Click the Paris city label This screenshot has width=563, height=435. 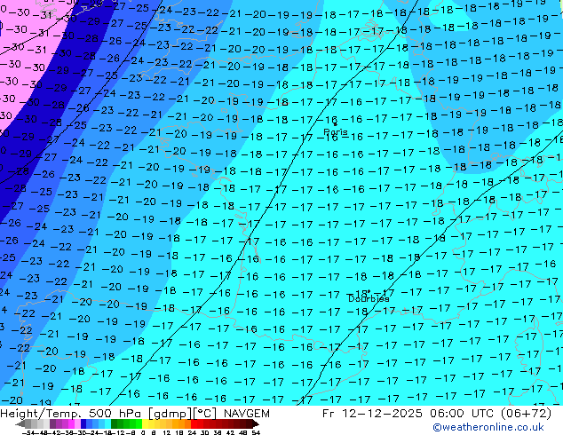[x=336, y=131]
